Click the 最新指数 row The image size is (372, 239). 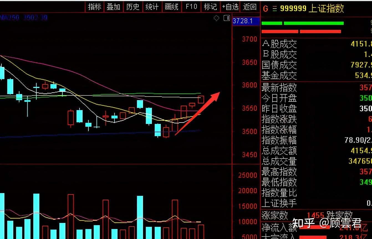point(317,87)
